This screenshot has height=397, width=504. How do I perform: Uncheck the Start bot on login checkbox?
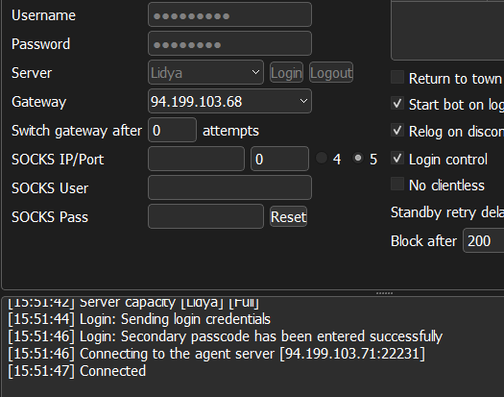[397, 104]
